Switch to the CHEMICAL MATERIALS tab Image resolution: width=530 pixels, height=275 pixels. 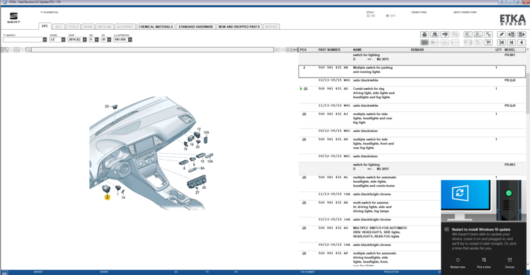(x=156, y=27)
